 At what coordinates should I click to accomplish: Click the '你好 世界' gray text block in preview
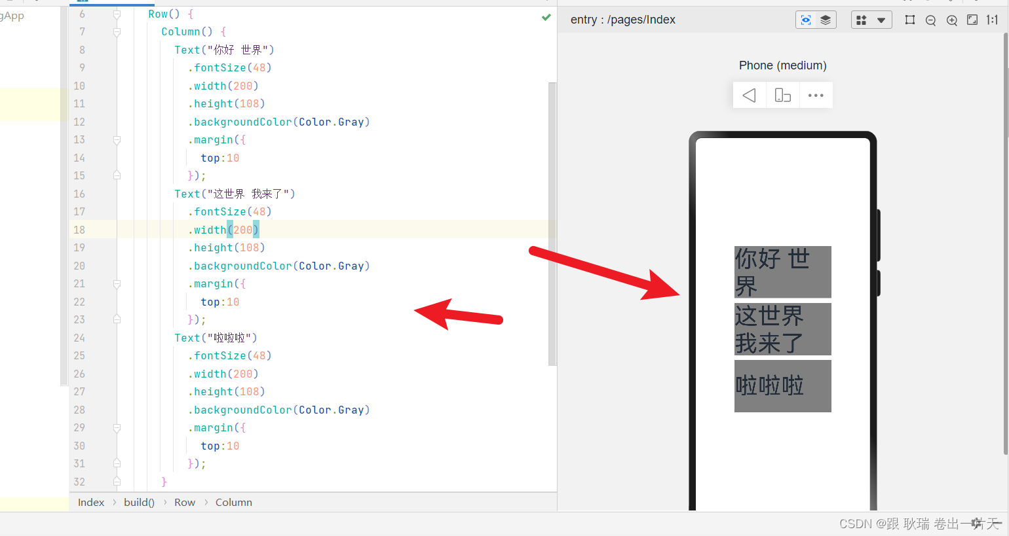pos(783,272)
